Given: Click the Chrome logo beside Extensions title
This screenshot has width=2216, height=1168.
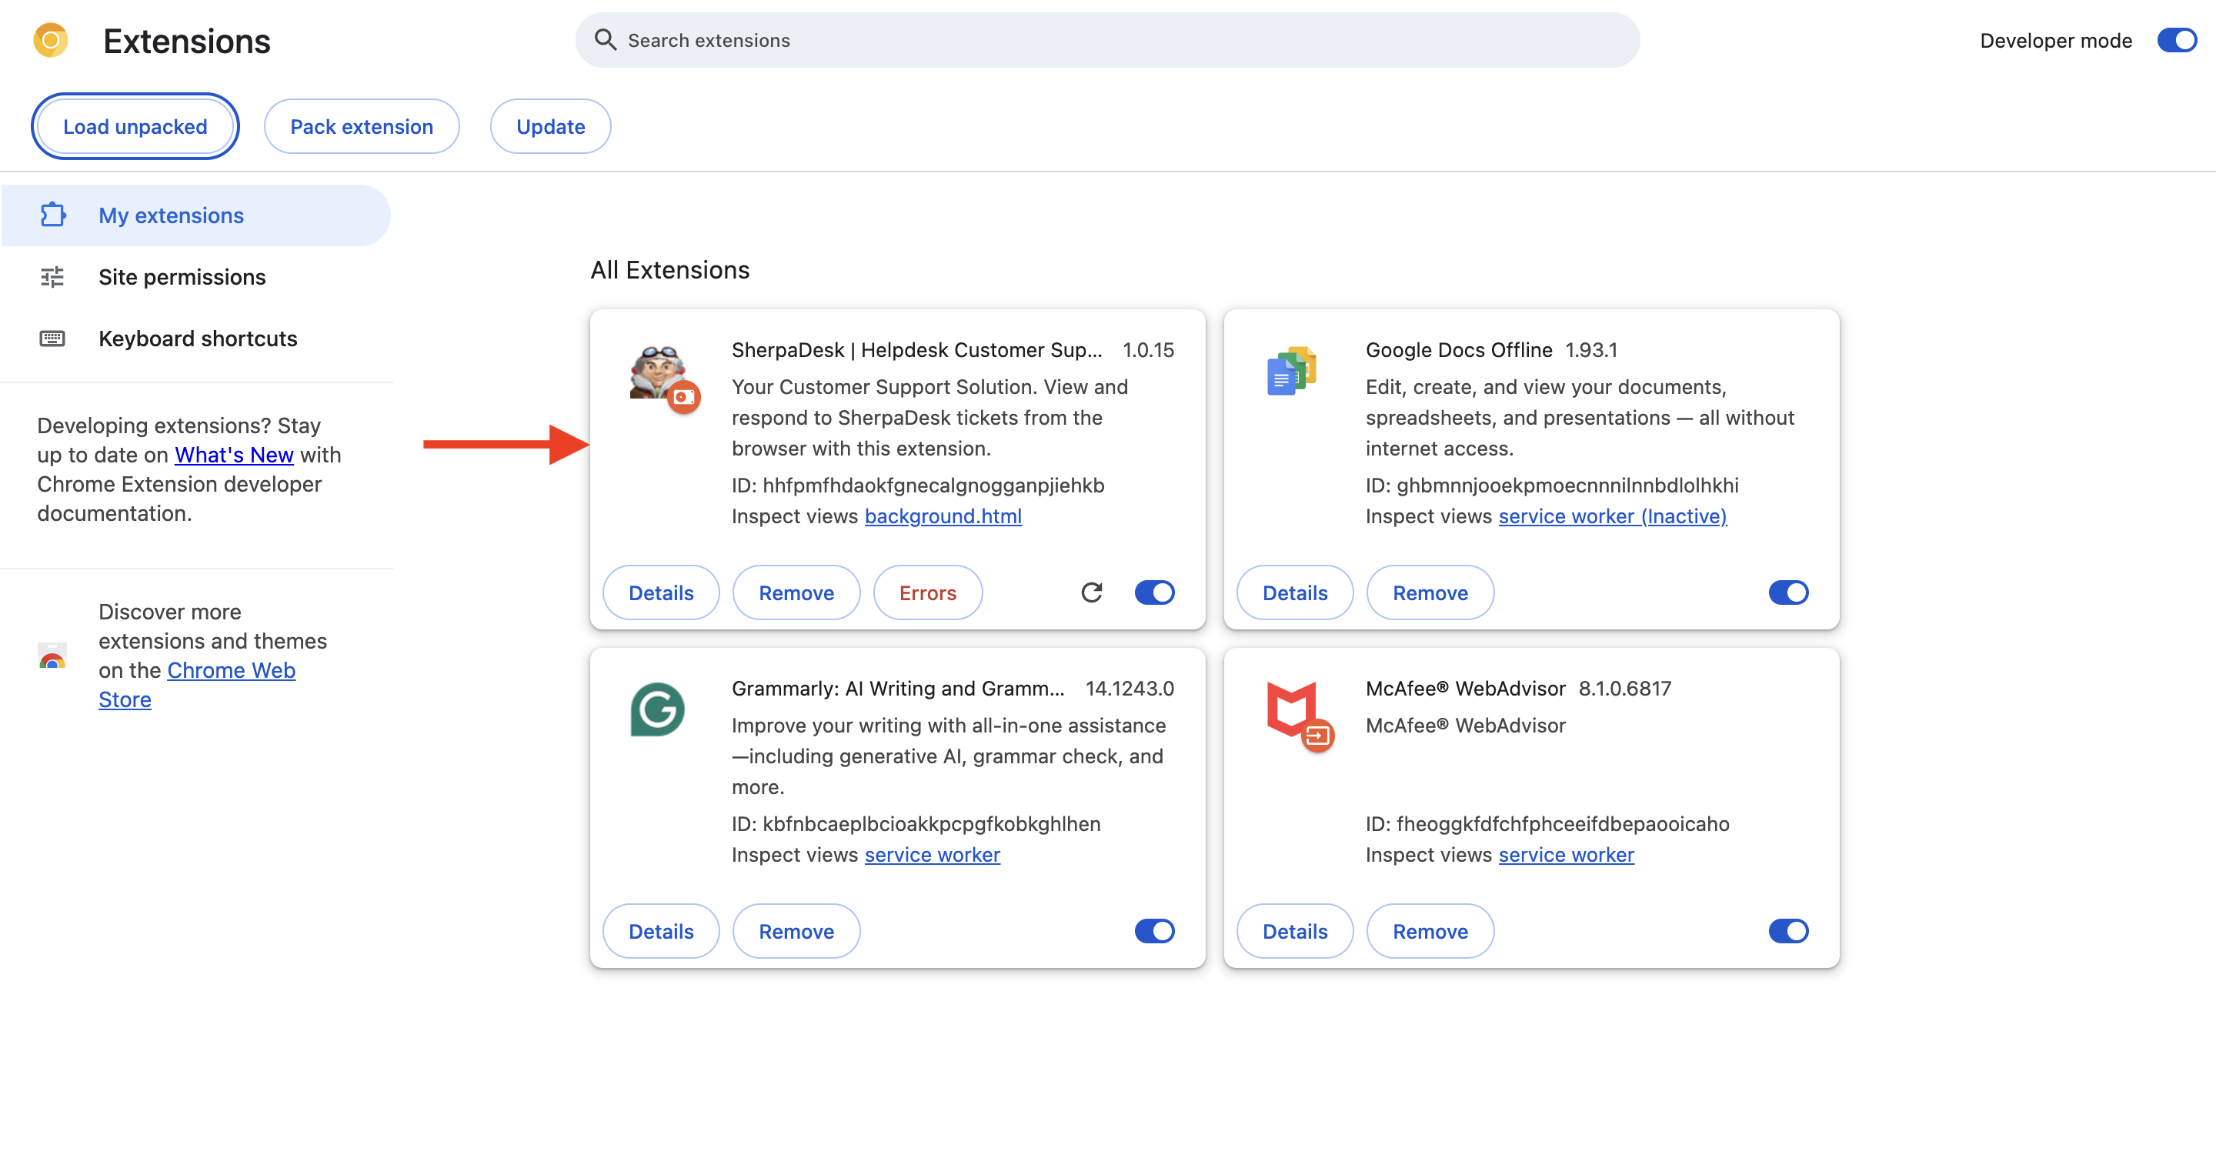Looking at the screenshot, I should (50, 41).
